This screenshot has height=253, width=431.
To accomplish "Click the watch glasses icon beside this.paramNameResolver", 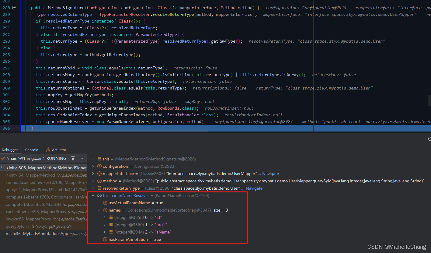I will [99, 195].
